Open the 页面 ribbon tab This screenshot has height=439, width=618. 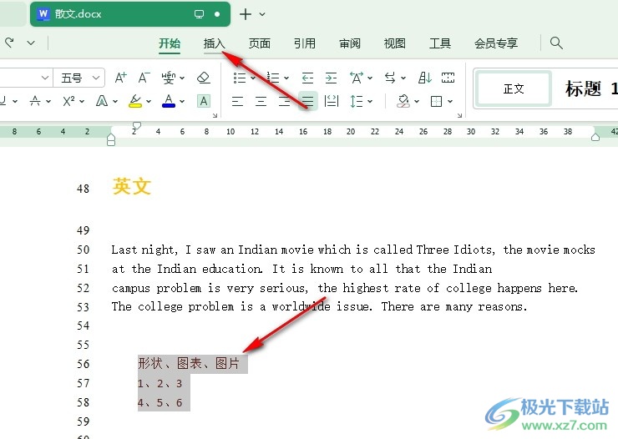point(260,43)
